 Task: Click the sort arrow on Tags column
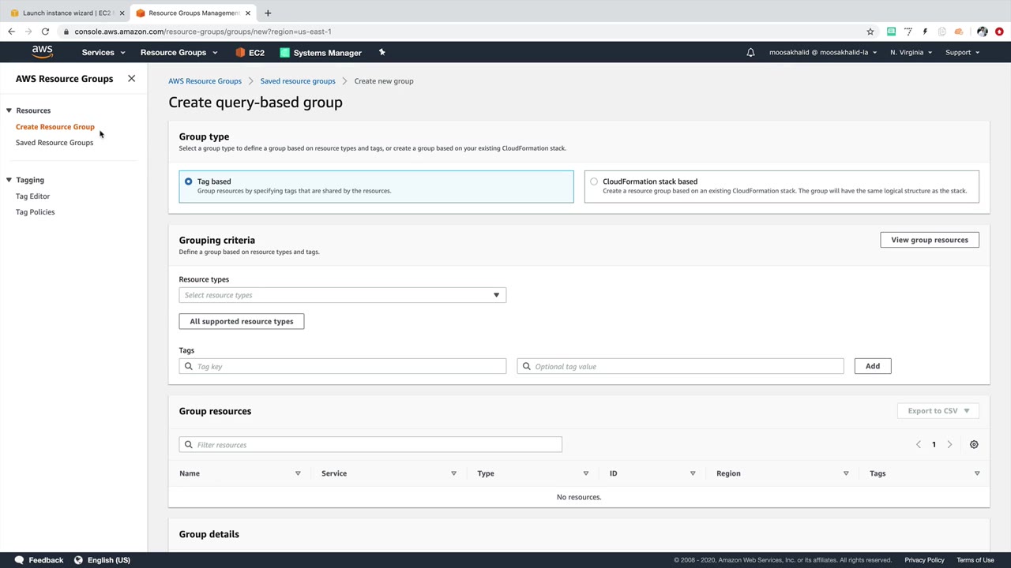coord(977,473)
